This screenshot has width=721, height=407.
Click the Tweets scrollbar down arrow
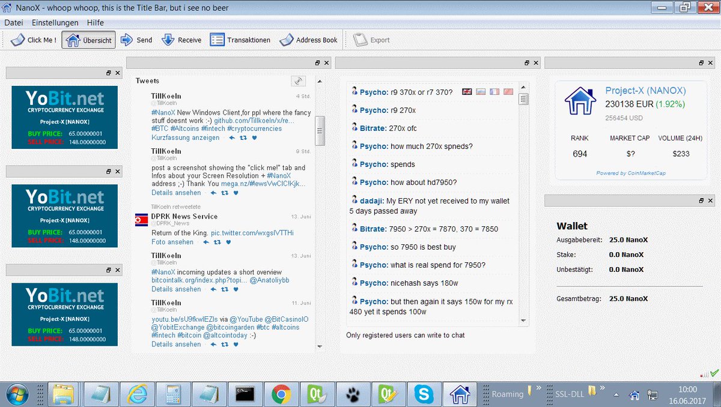pyautogui.click(x=320, y=346)
